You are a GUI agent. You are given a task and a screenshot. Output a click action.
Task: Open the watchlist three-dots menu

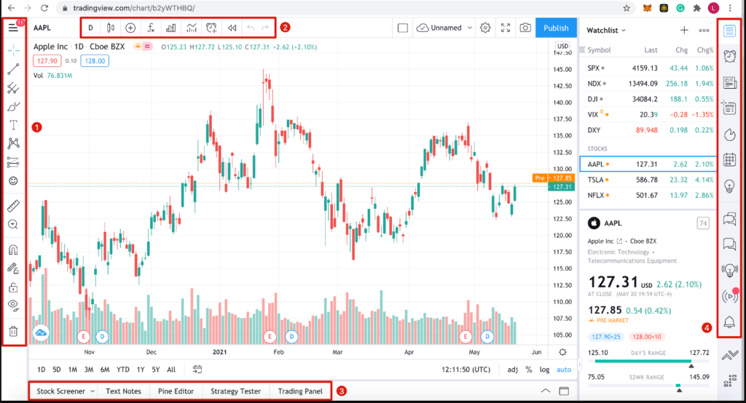pos(704,31)
